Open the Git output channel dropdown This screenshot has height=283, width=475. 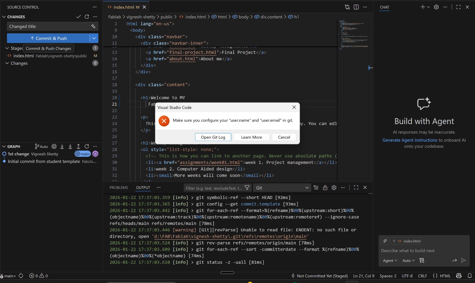[282, 188]
